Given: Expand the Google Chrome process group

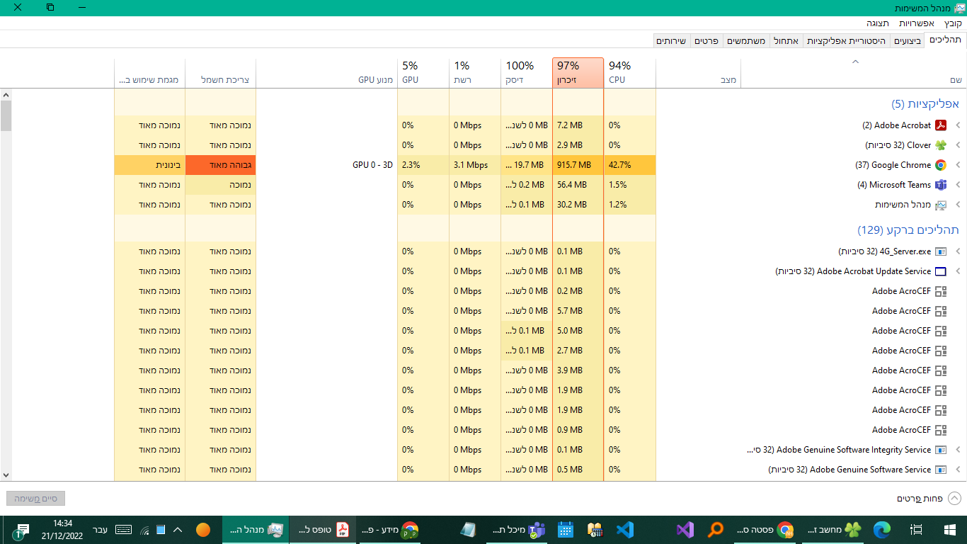Looking at the screenshot, I should tap(958, 165).
